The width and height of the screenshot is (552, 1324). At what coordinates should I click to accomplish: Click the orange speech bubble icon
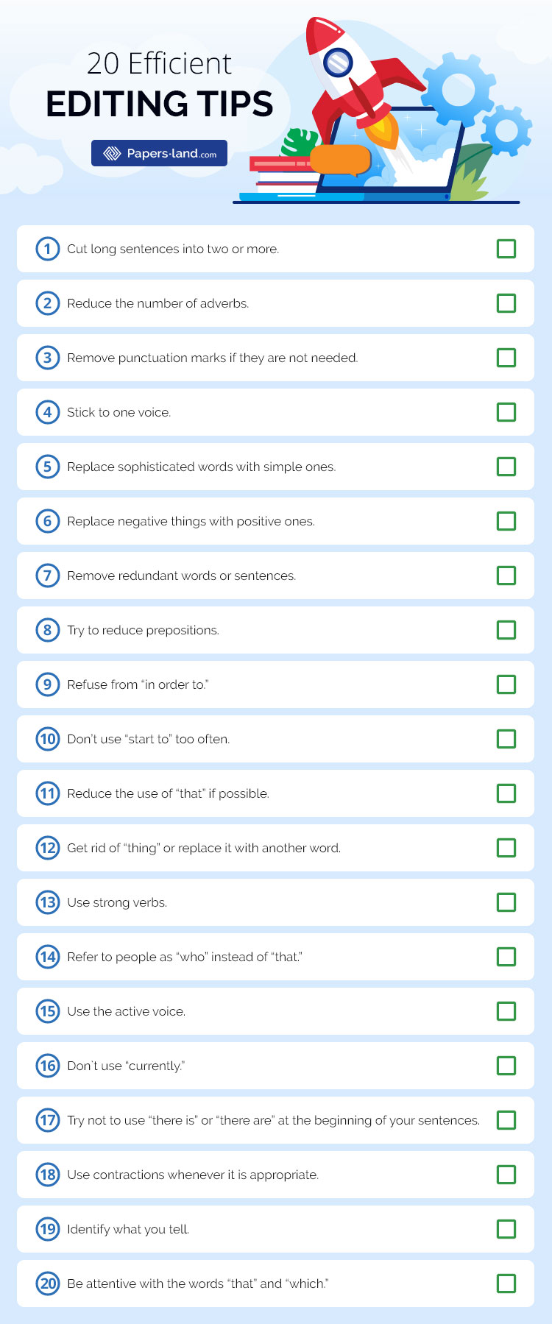341,160
